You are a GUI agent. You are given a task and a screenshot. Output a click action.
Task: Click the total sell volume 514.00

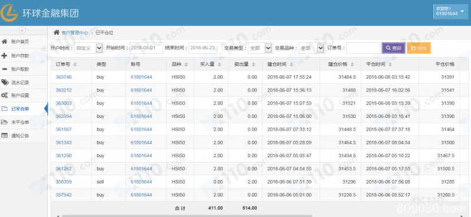pyautogui.click(x=250, y=208)
